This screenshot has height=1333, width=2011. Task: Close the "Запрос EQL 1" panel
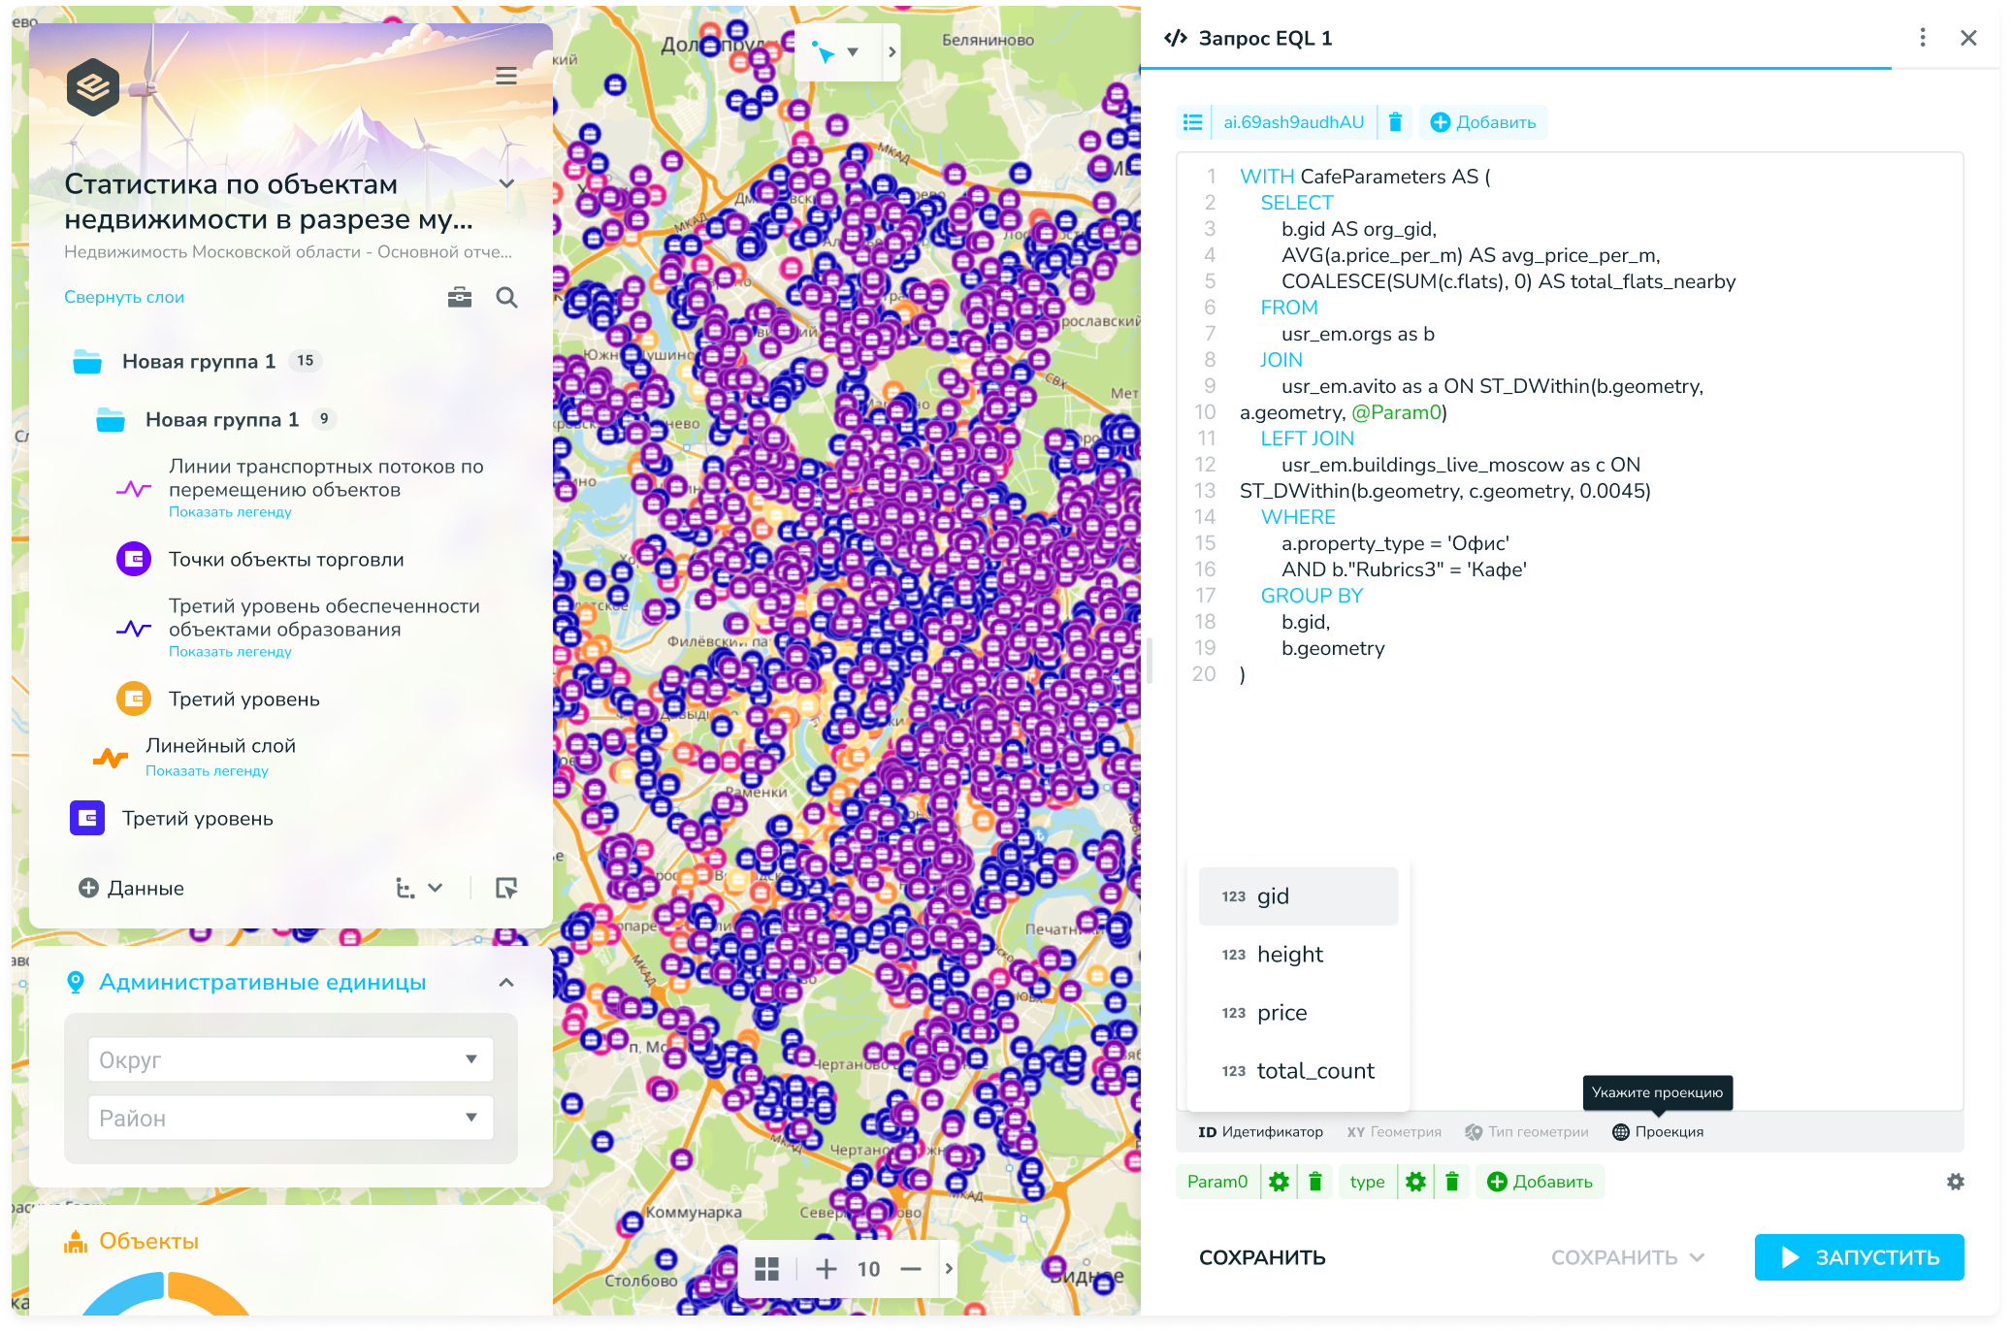pyautogui.click(x=1968, y=38)
